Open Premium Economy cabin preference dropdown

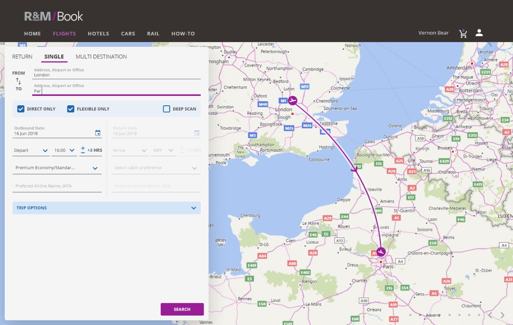point(57,168)
